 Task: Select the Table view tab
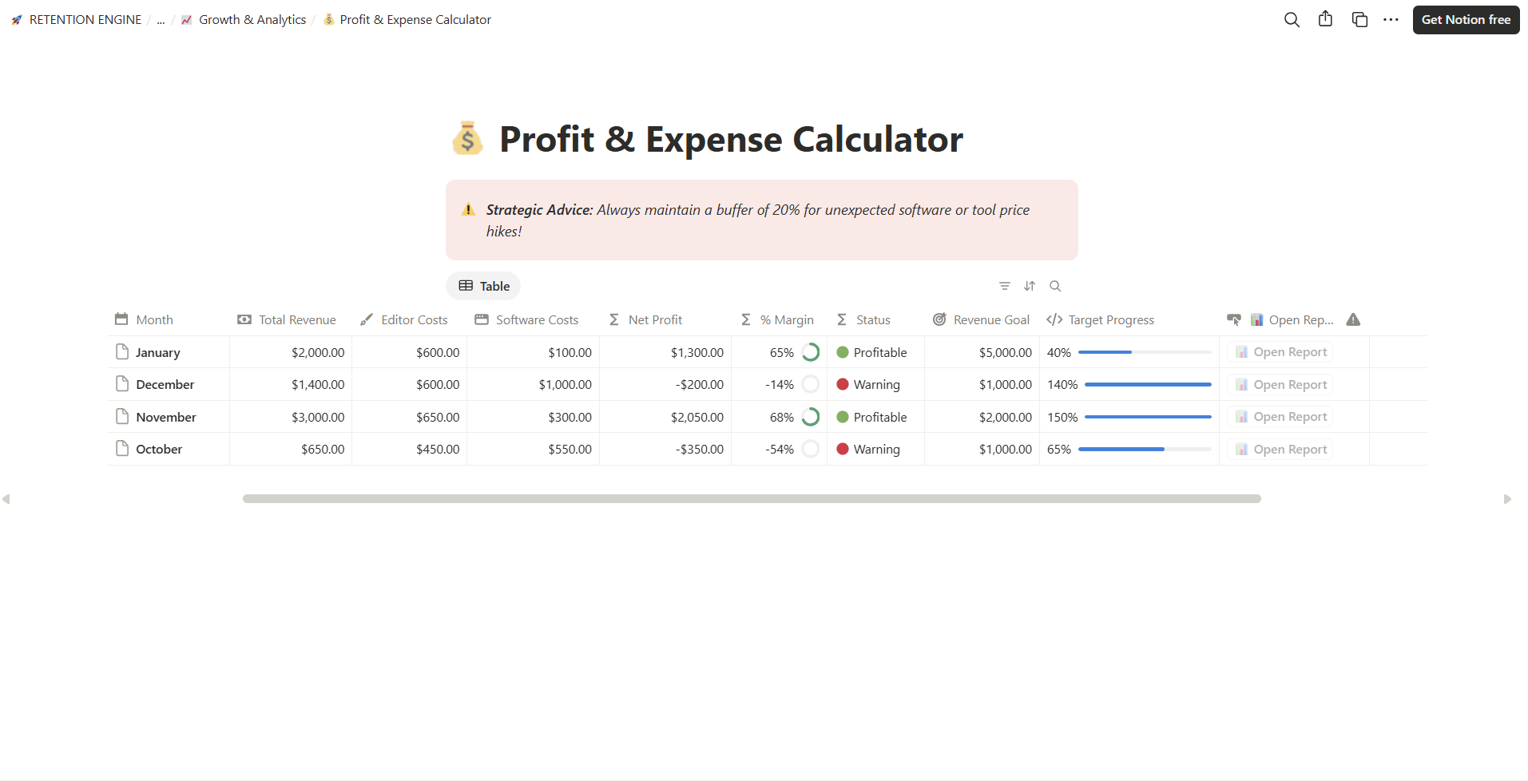[483, 286]
